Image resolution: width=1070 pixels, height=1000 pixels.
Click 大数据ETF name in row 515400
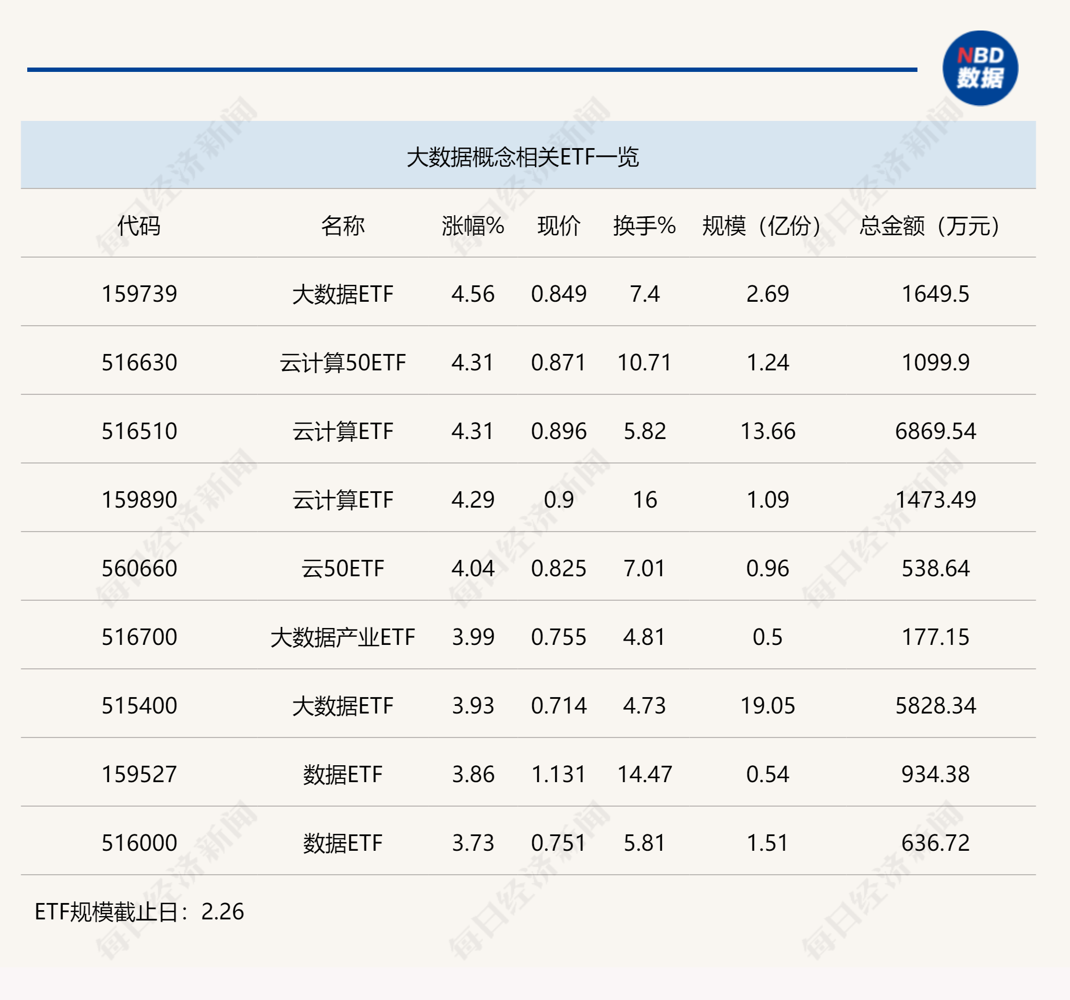pos(343,706)
